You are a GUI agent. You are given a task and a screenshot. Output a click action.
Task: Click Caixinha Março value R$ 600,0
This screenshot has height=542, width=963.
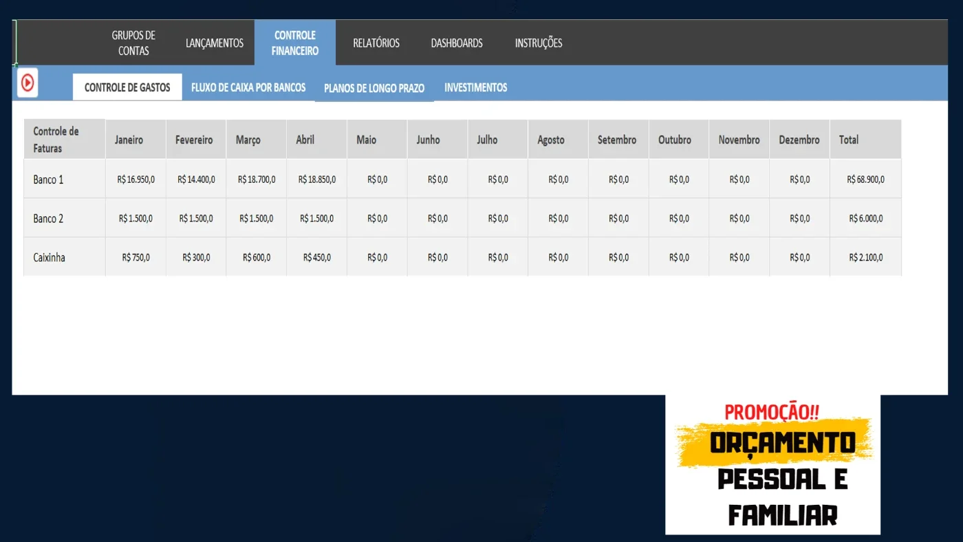click(257, 257)
